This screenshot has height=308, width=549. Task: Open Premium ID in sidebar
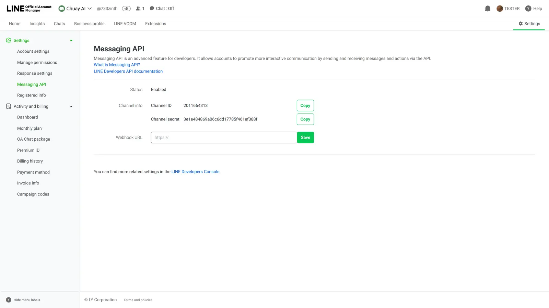(x=28, y=150)
